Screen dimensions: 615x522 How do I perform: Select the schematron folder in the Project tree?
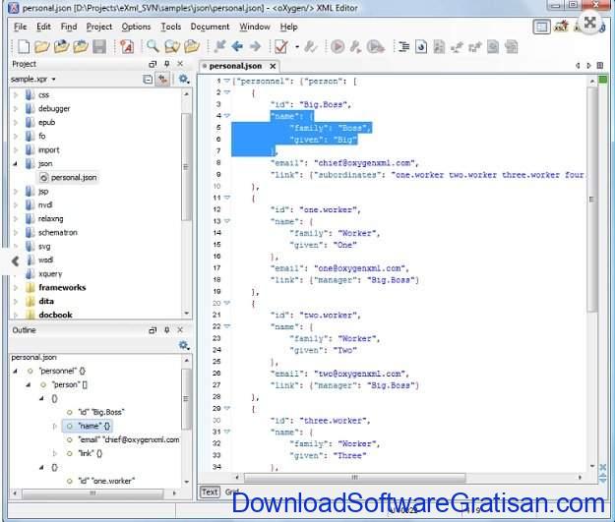coord(58,233)
